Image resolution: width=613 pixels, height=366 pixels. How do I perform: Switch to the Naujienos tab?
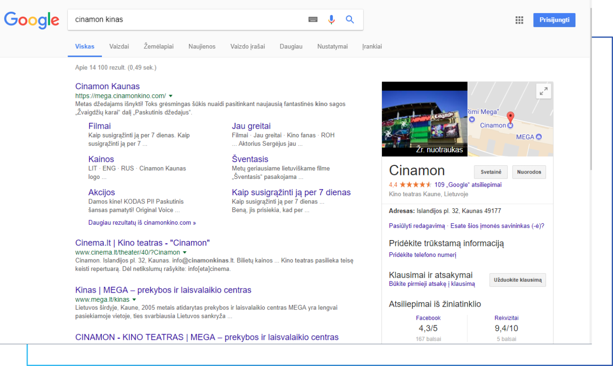tap(202, 46)
